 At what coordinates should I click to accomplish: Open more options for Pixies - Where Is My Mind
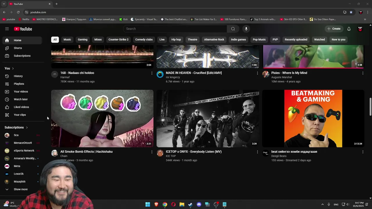pos(363,73)
